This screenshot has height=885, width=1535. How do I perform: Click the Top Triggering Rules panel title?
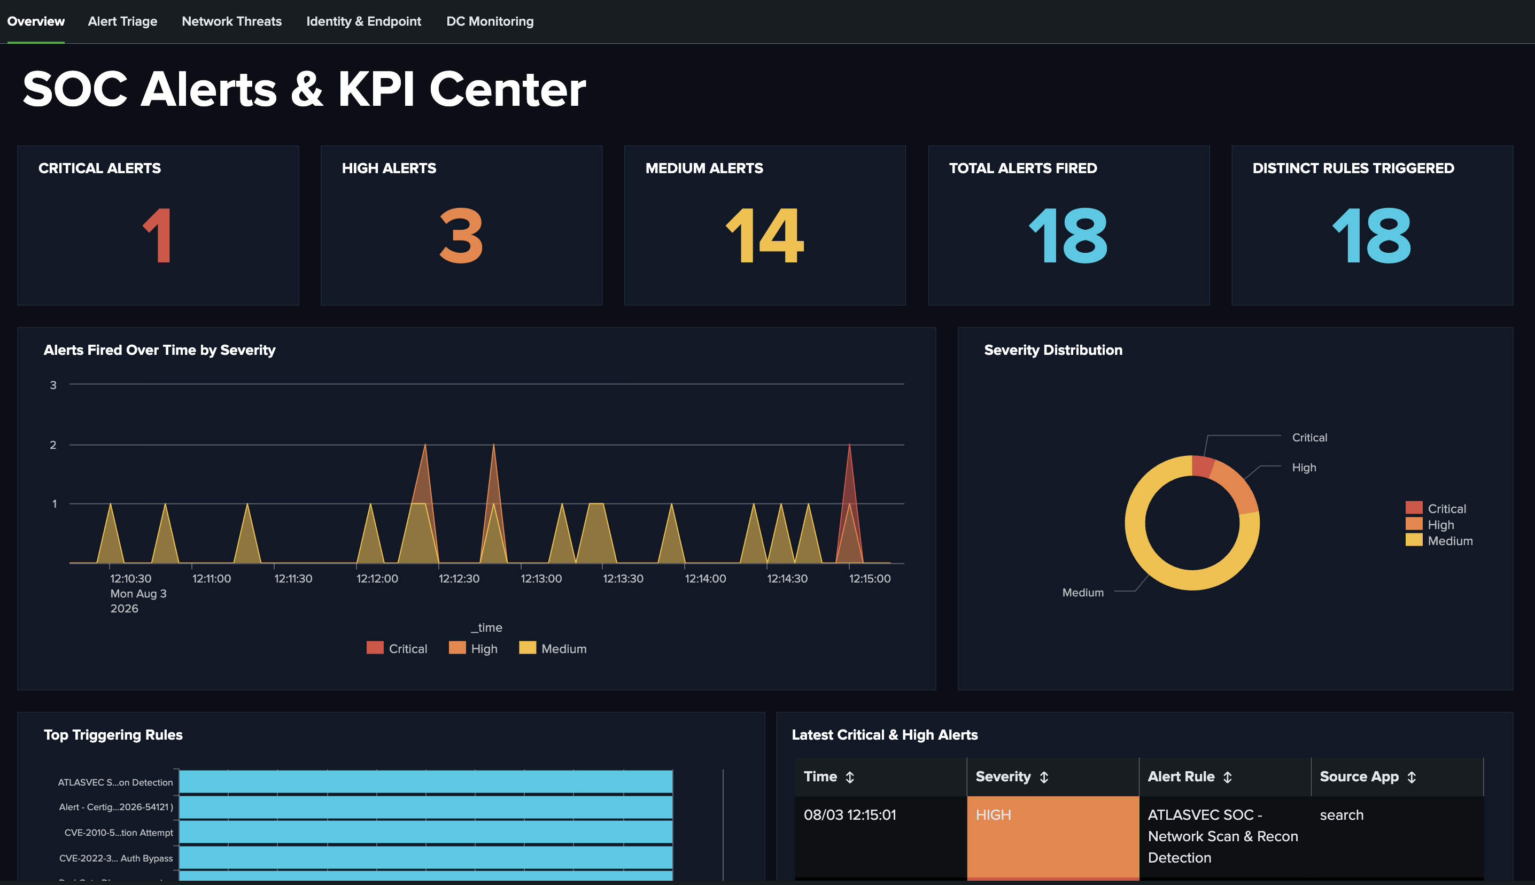[113, 734]
